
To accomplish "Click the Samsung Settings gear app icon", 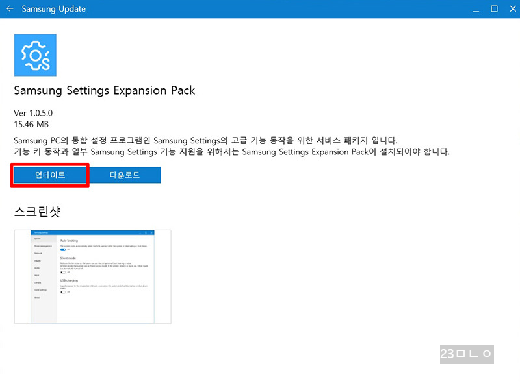I will (35, 55).
